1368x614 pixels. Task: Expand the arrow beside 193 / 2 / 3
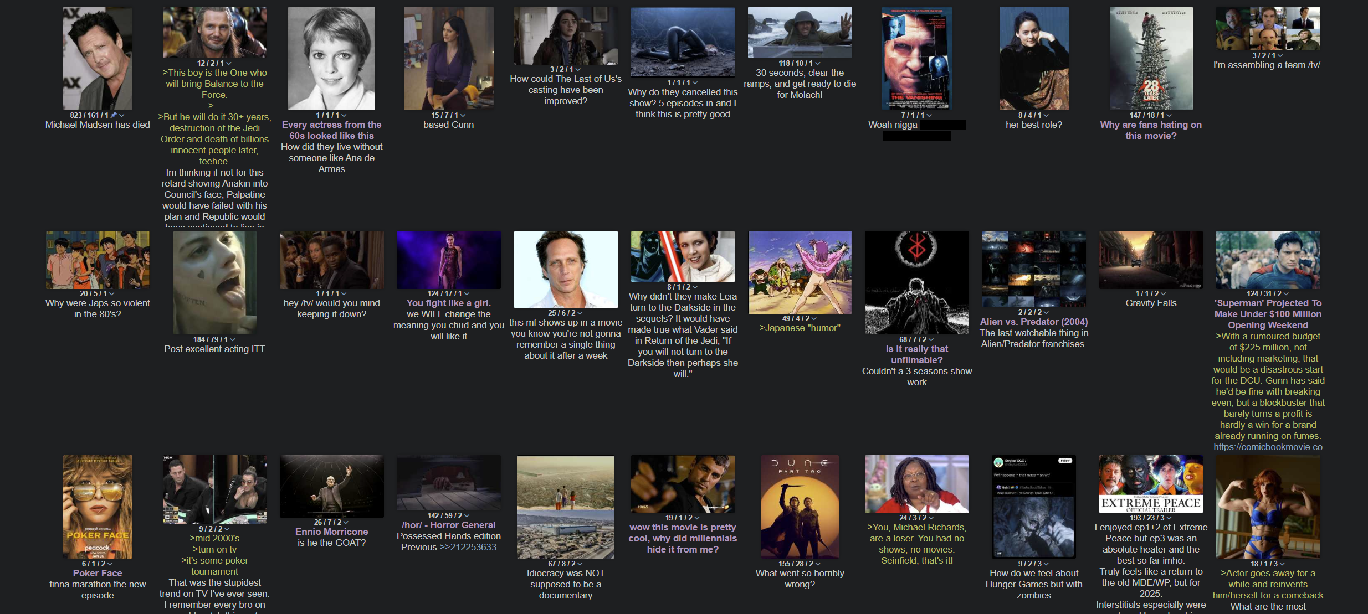click(1169, 518)
